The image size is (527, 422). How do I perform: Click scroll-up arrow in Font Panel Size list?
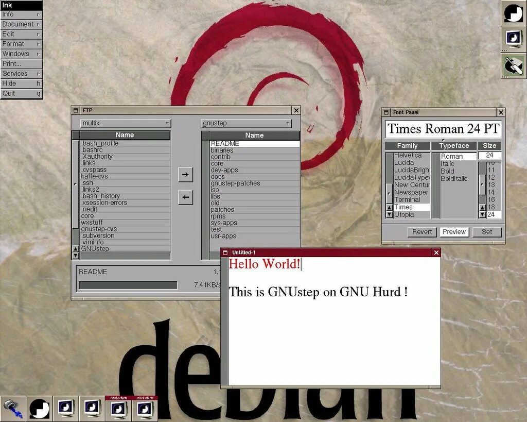pos(482,208)
